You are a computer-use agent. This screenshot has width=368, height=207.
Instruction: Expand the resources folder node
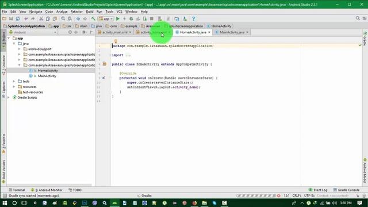click(14, 87)
